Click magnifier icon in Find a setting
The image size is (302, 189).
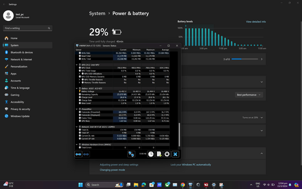[x=49, y=28]
